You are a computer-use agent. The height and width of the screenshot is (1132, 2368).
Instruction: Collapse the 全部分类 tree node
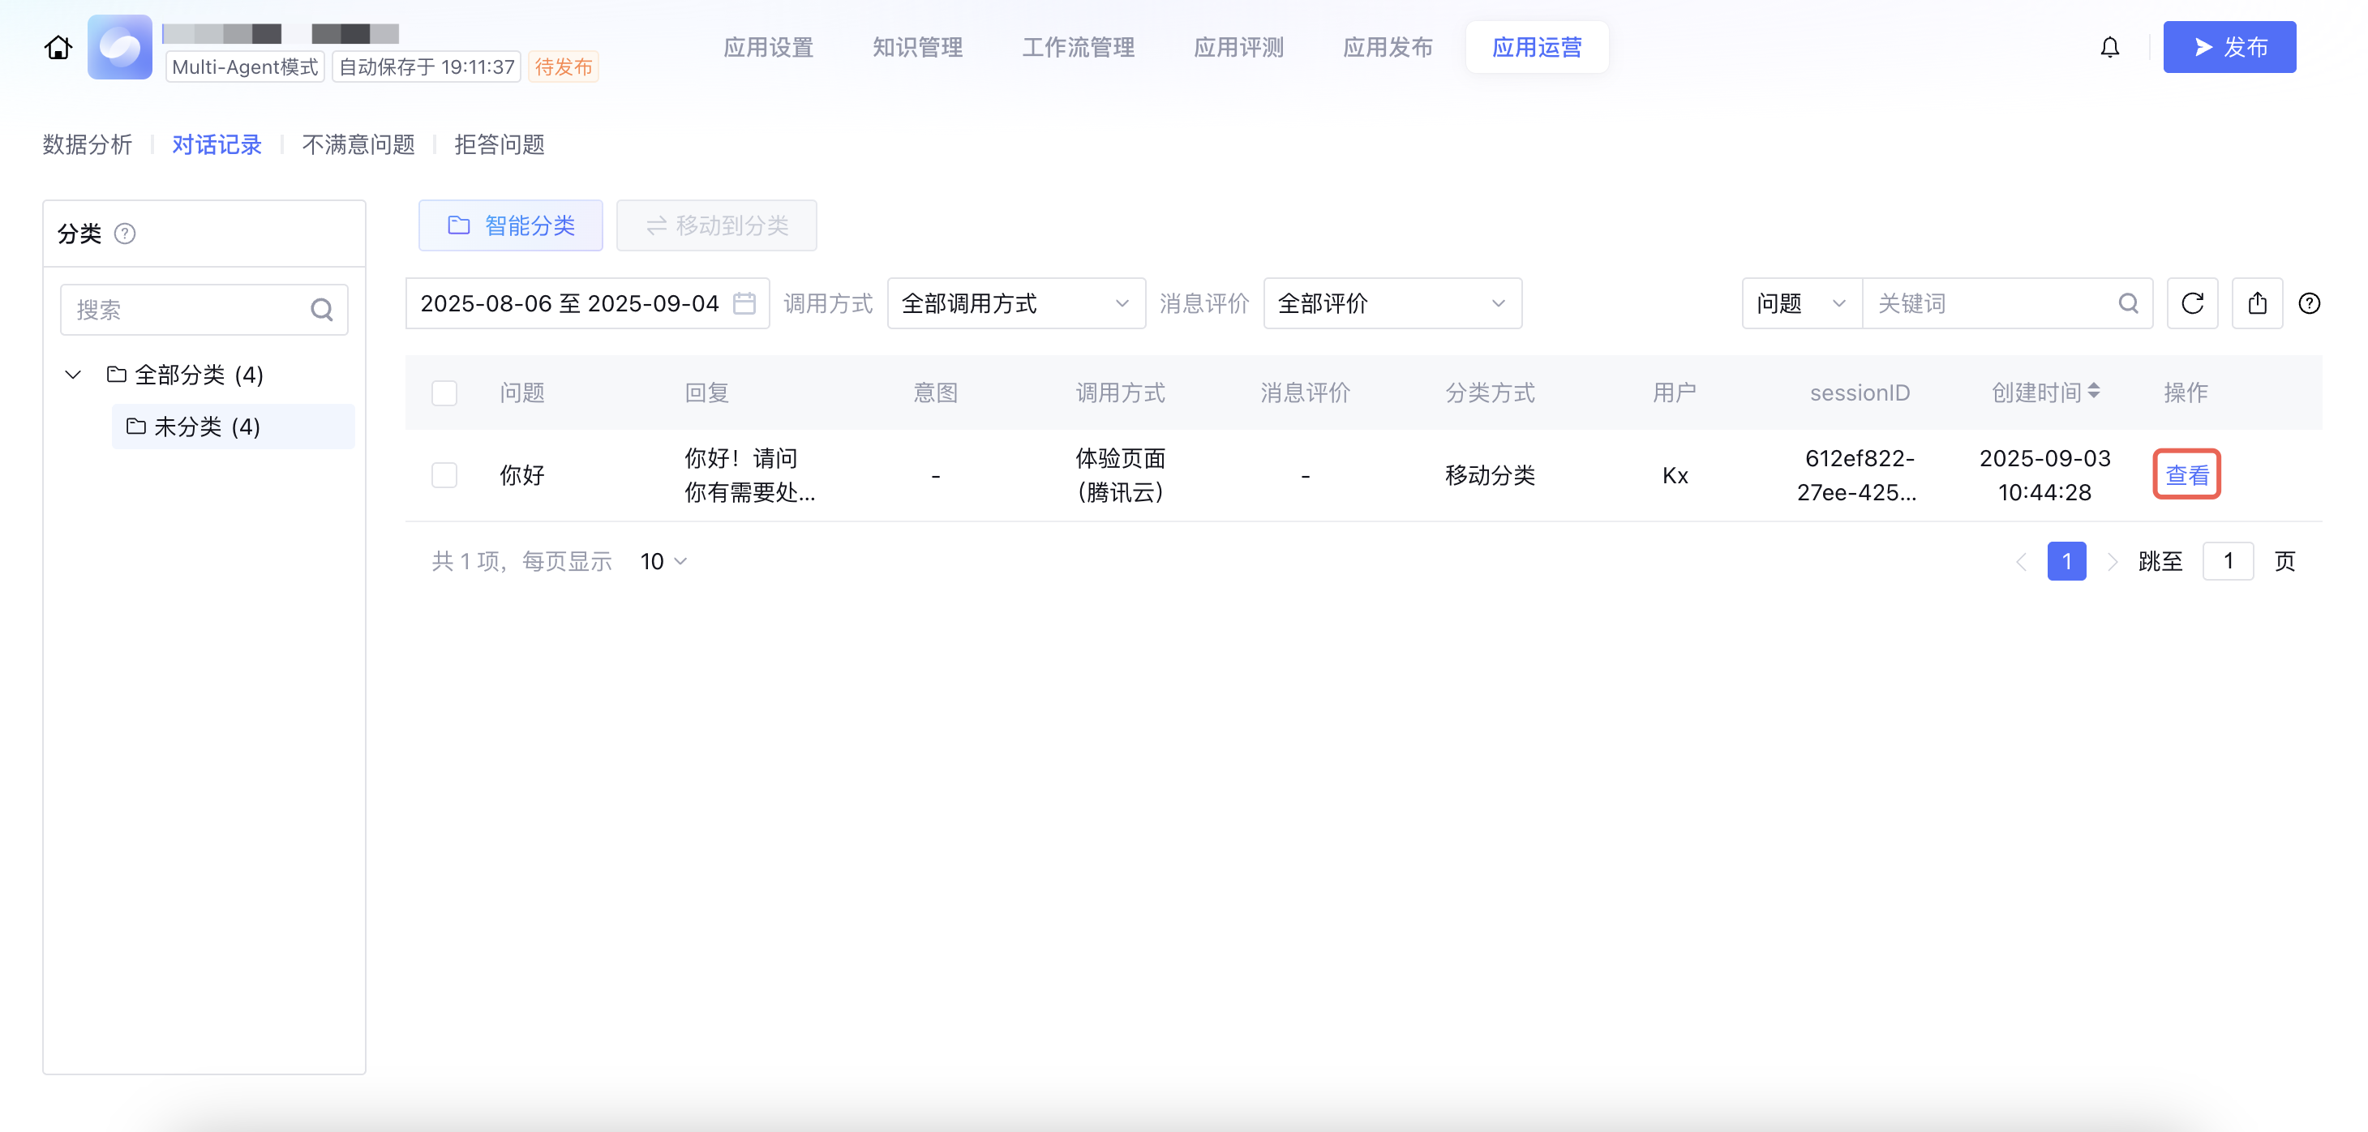click(74, 375)
